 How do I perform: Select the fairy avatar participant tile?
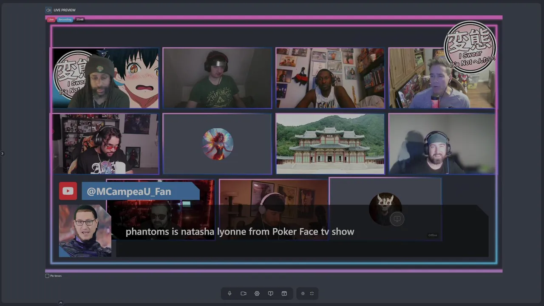coord(217,144)
